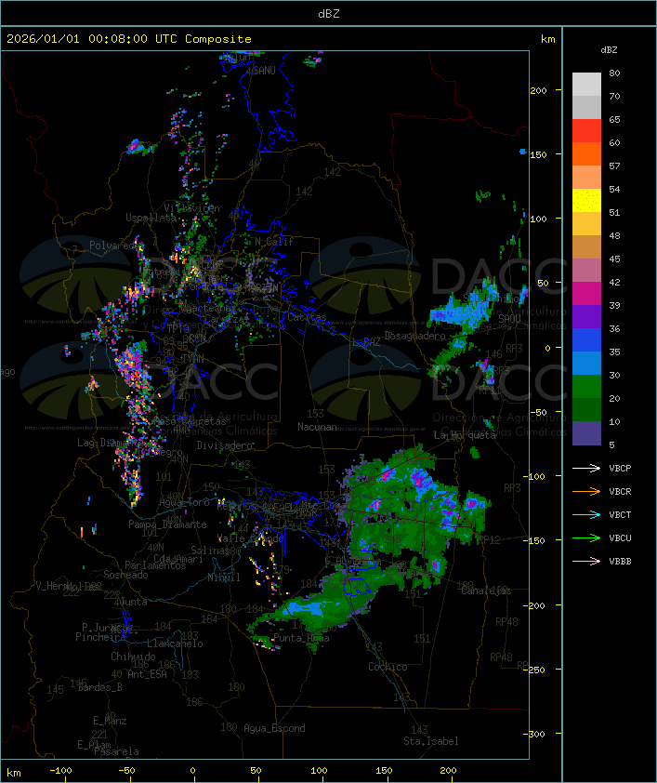Click the pink VBBB arrow icon
Image resolution: width=657 pixels, height=783 pixels.
click(x=586, y=562)
